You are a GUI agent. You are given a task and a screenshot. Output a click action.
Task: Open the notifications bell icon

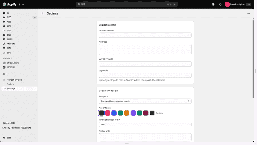pos(220,4)
